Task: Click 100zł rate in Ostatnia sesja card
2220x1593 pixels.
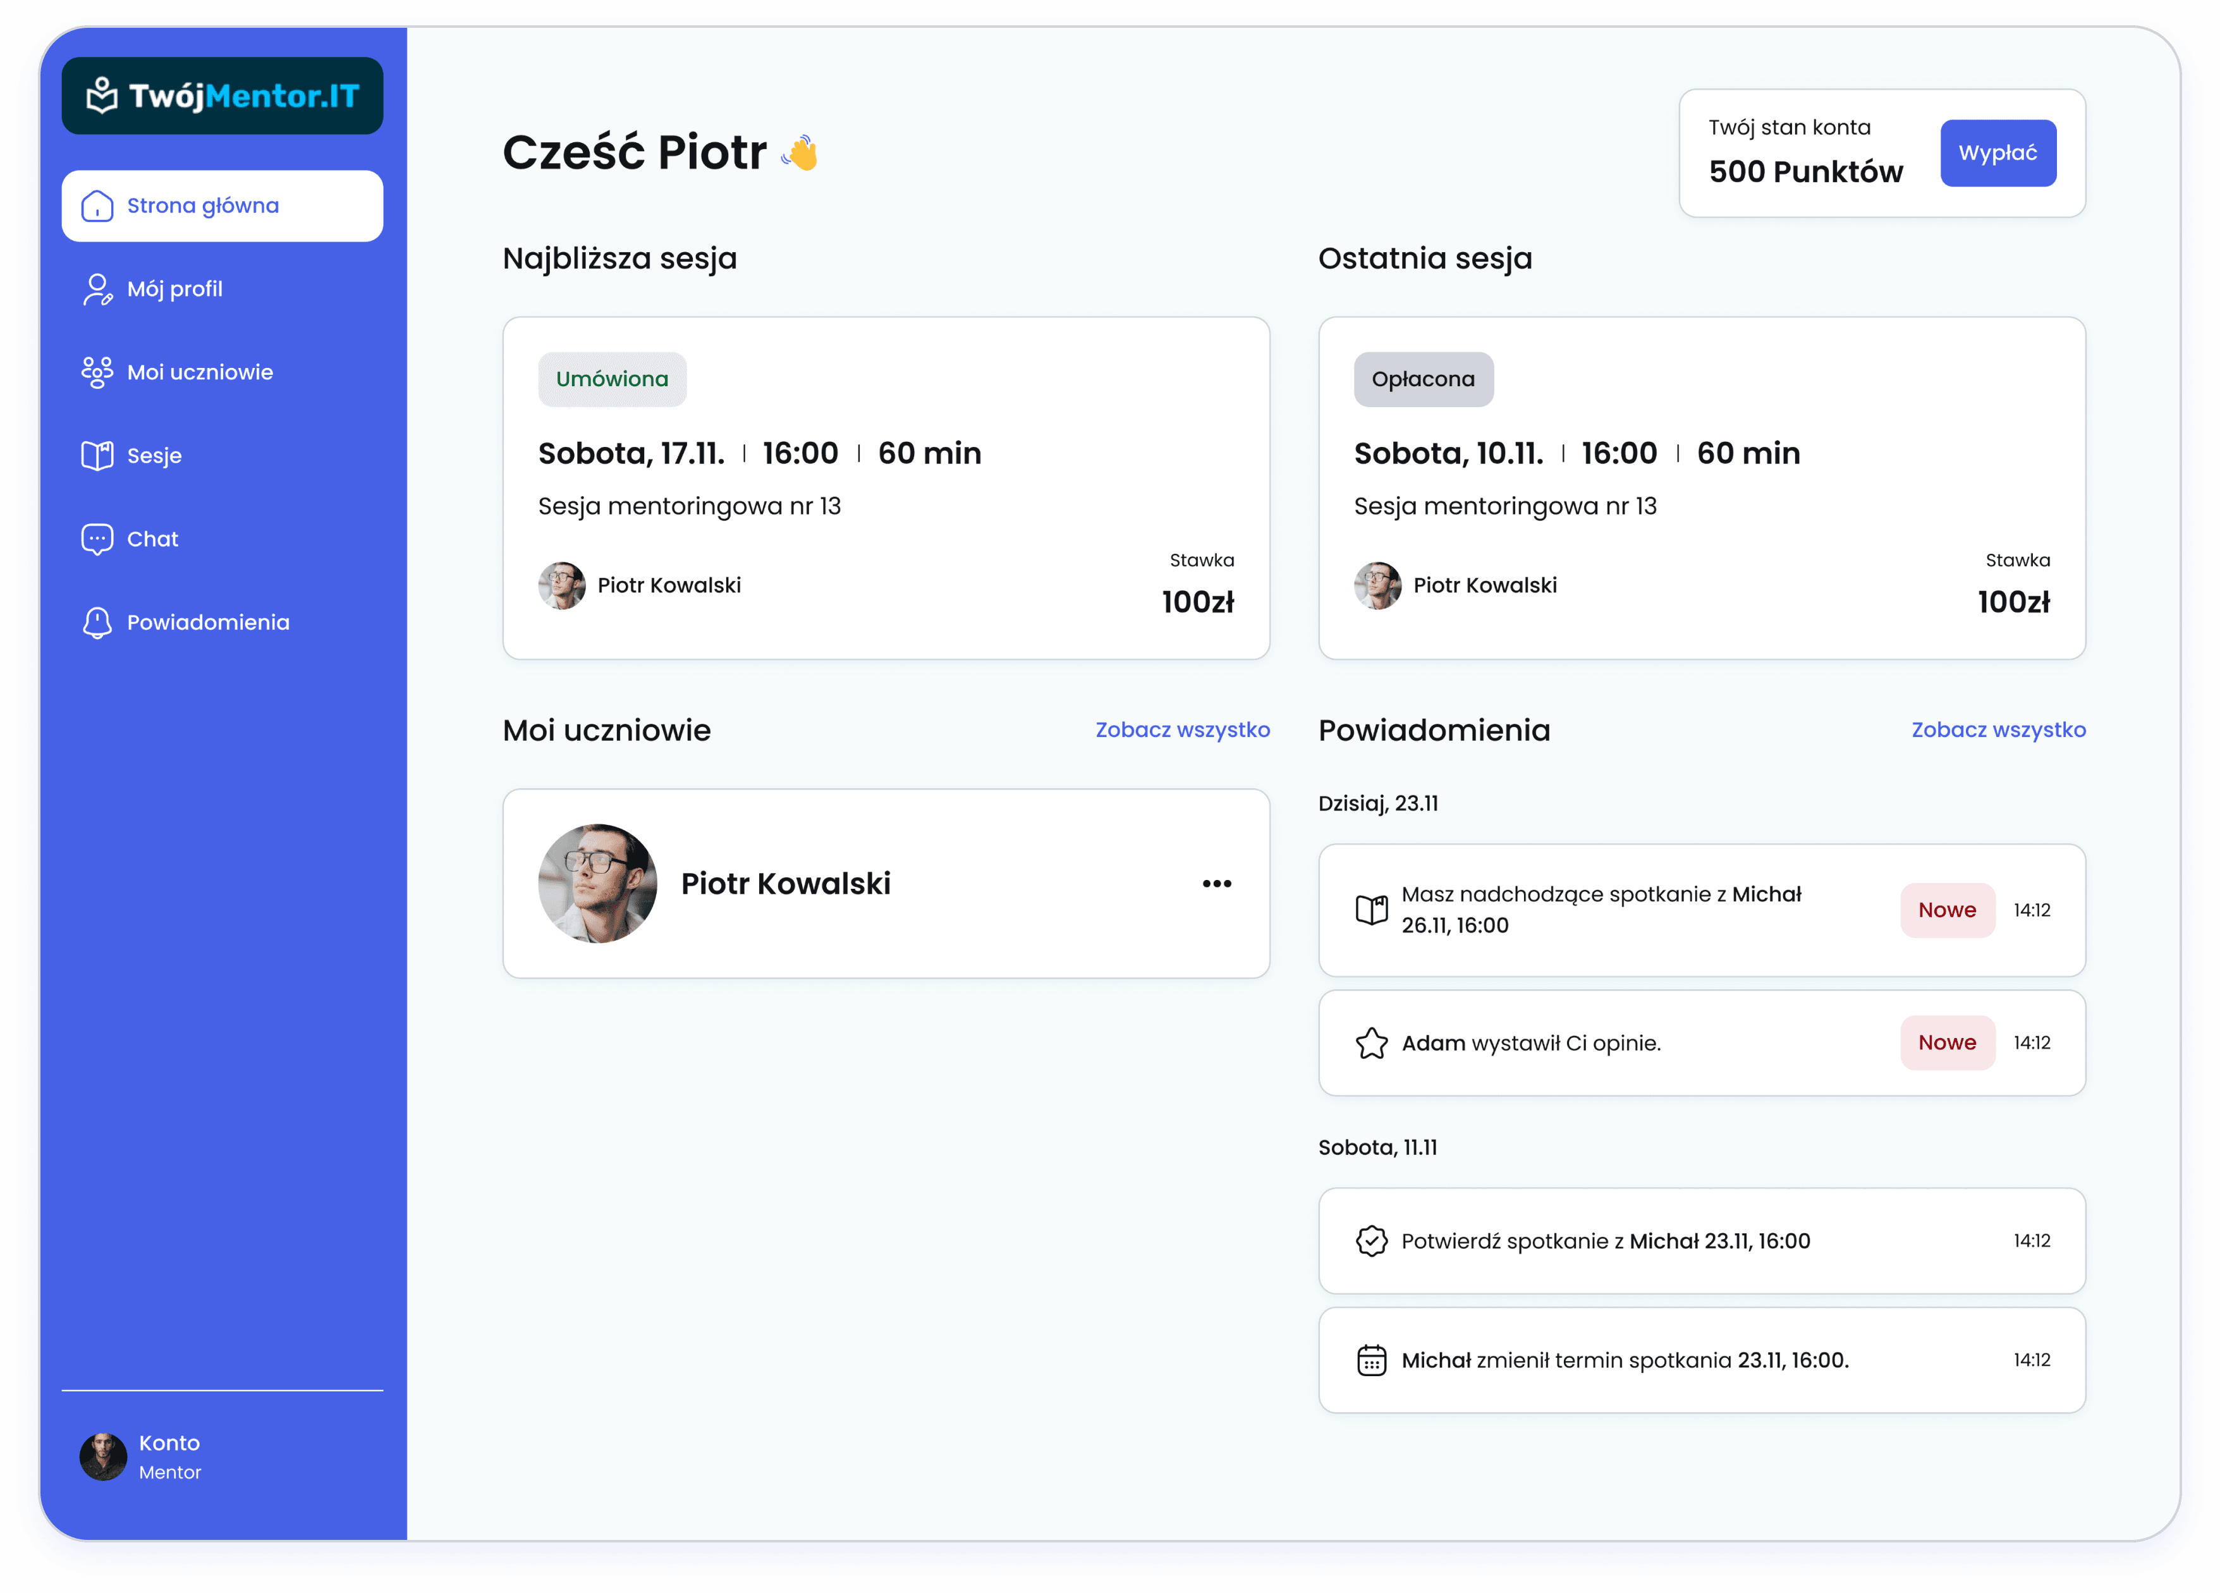Action: tap(2013, 602)
